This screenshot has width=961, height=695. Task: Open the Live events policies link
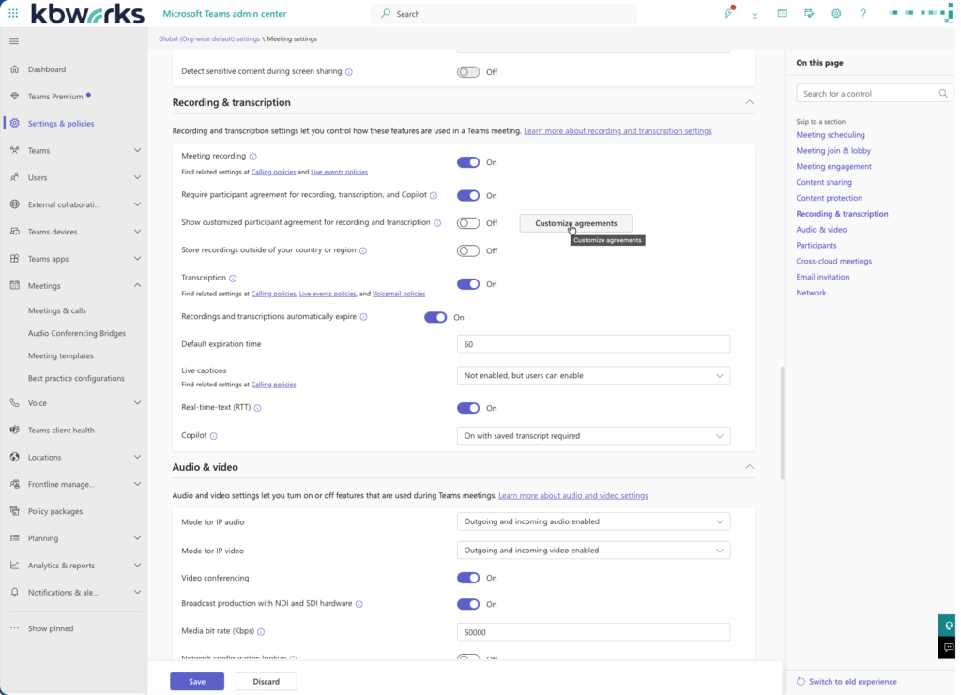(x=339, y=172)
